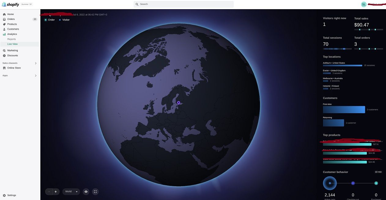Click the Top locations heading
The height and width of the screenshot is (200, 386).
click(332, 57)
